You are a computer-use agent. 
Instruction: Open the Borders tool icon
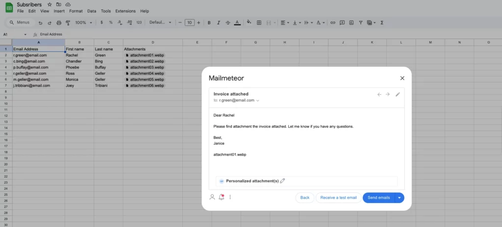[259, 23]
